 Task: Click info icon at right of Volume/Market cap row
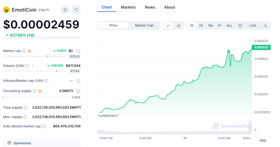click(78, 81)
